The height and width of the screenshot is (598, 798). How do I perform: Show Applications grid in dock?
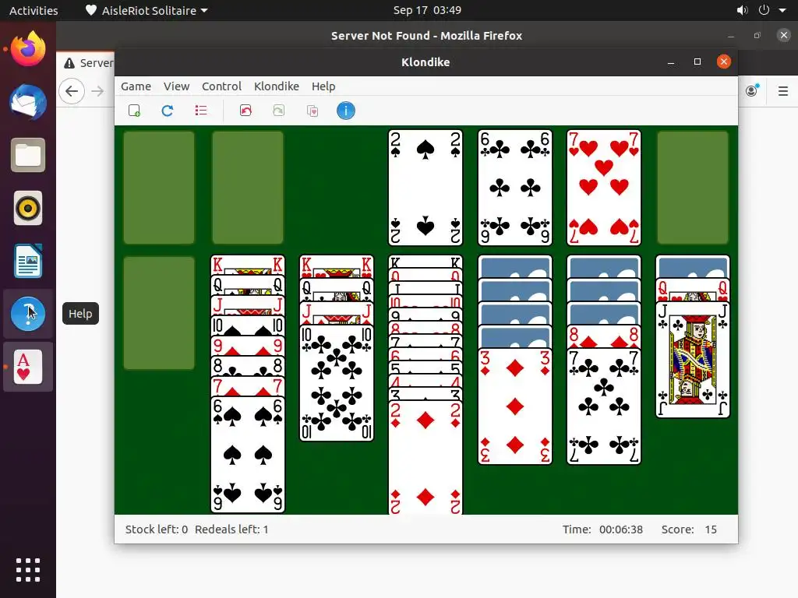pos(28,569)
